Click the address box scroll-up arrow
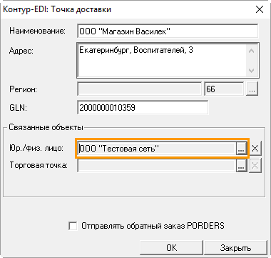 click(252, 51)
